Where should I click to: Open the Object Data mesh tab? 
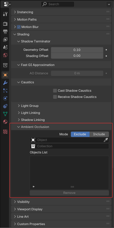(5, 114)
